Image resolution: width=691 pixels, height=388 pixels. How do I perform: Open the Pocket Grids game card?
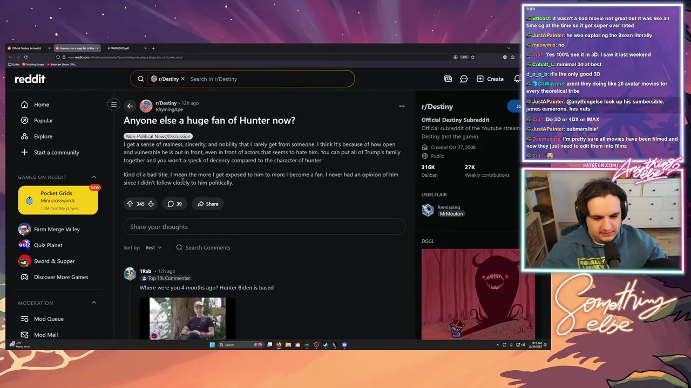[58, 200]
